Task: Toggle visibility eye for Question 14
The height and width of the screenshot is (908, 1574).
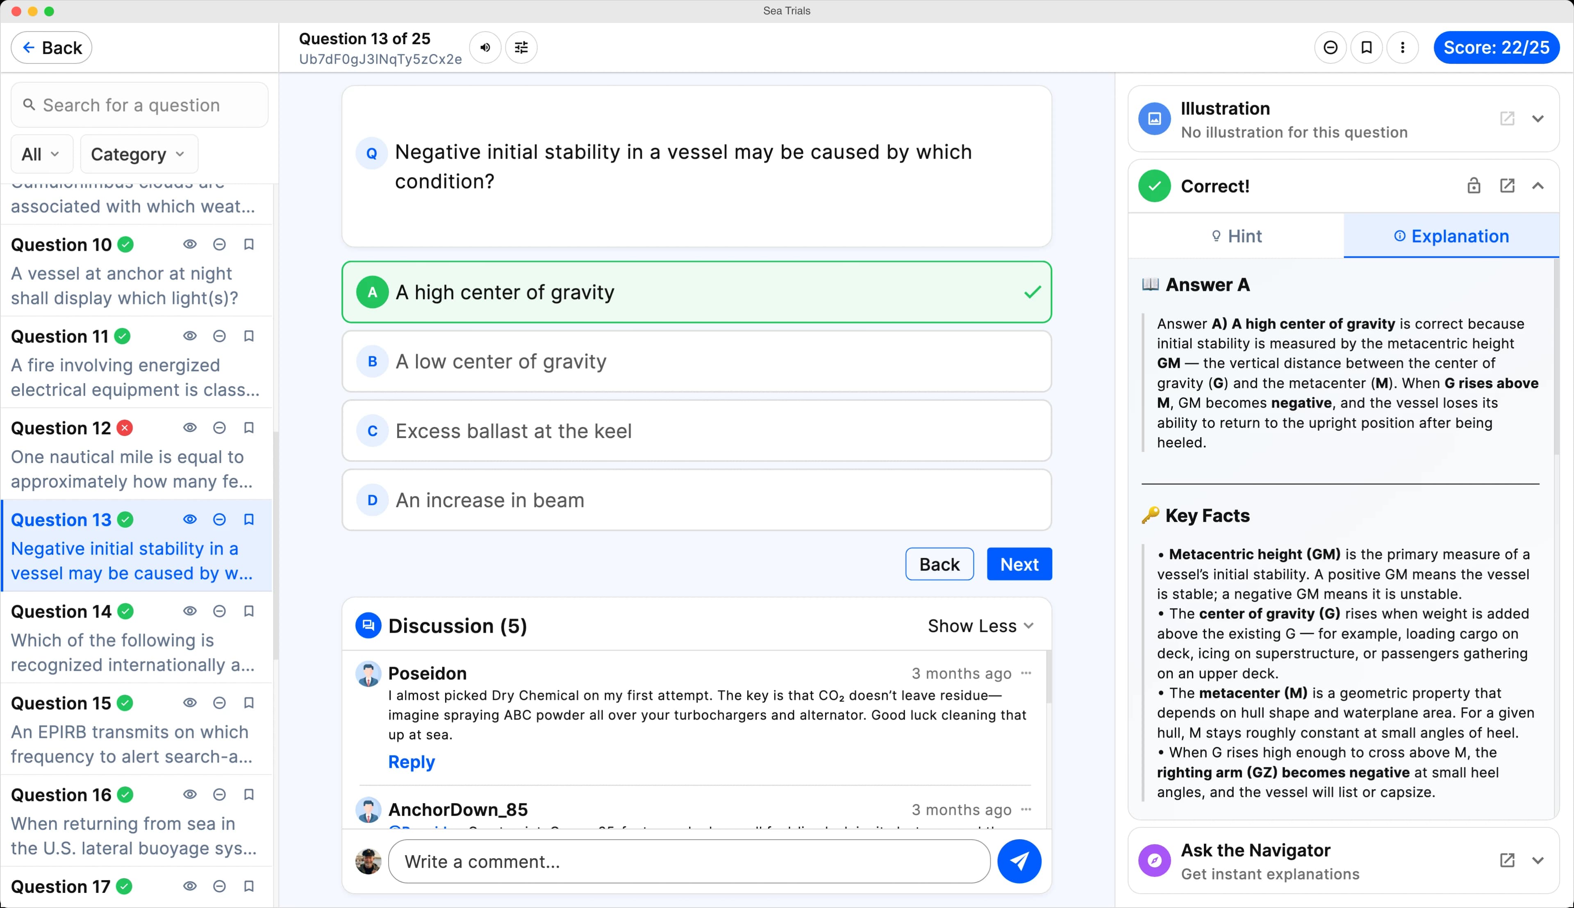Action: pos(190,611)
